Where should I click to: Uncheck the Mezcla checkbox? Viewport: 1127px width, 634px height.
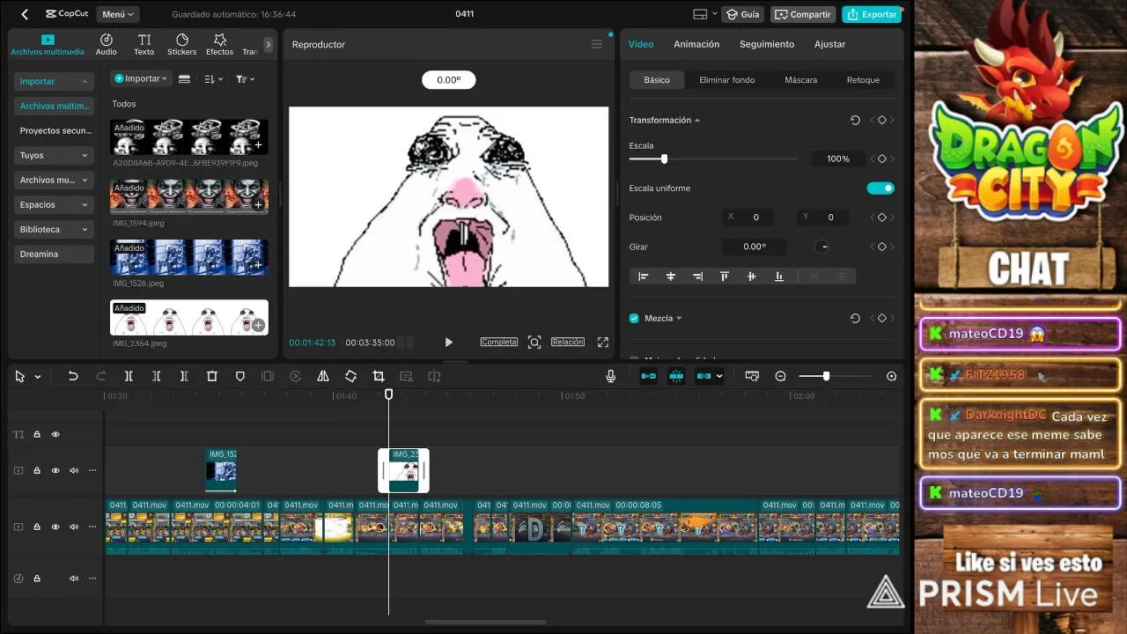tap(634, 318)
